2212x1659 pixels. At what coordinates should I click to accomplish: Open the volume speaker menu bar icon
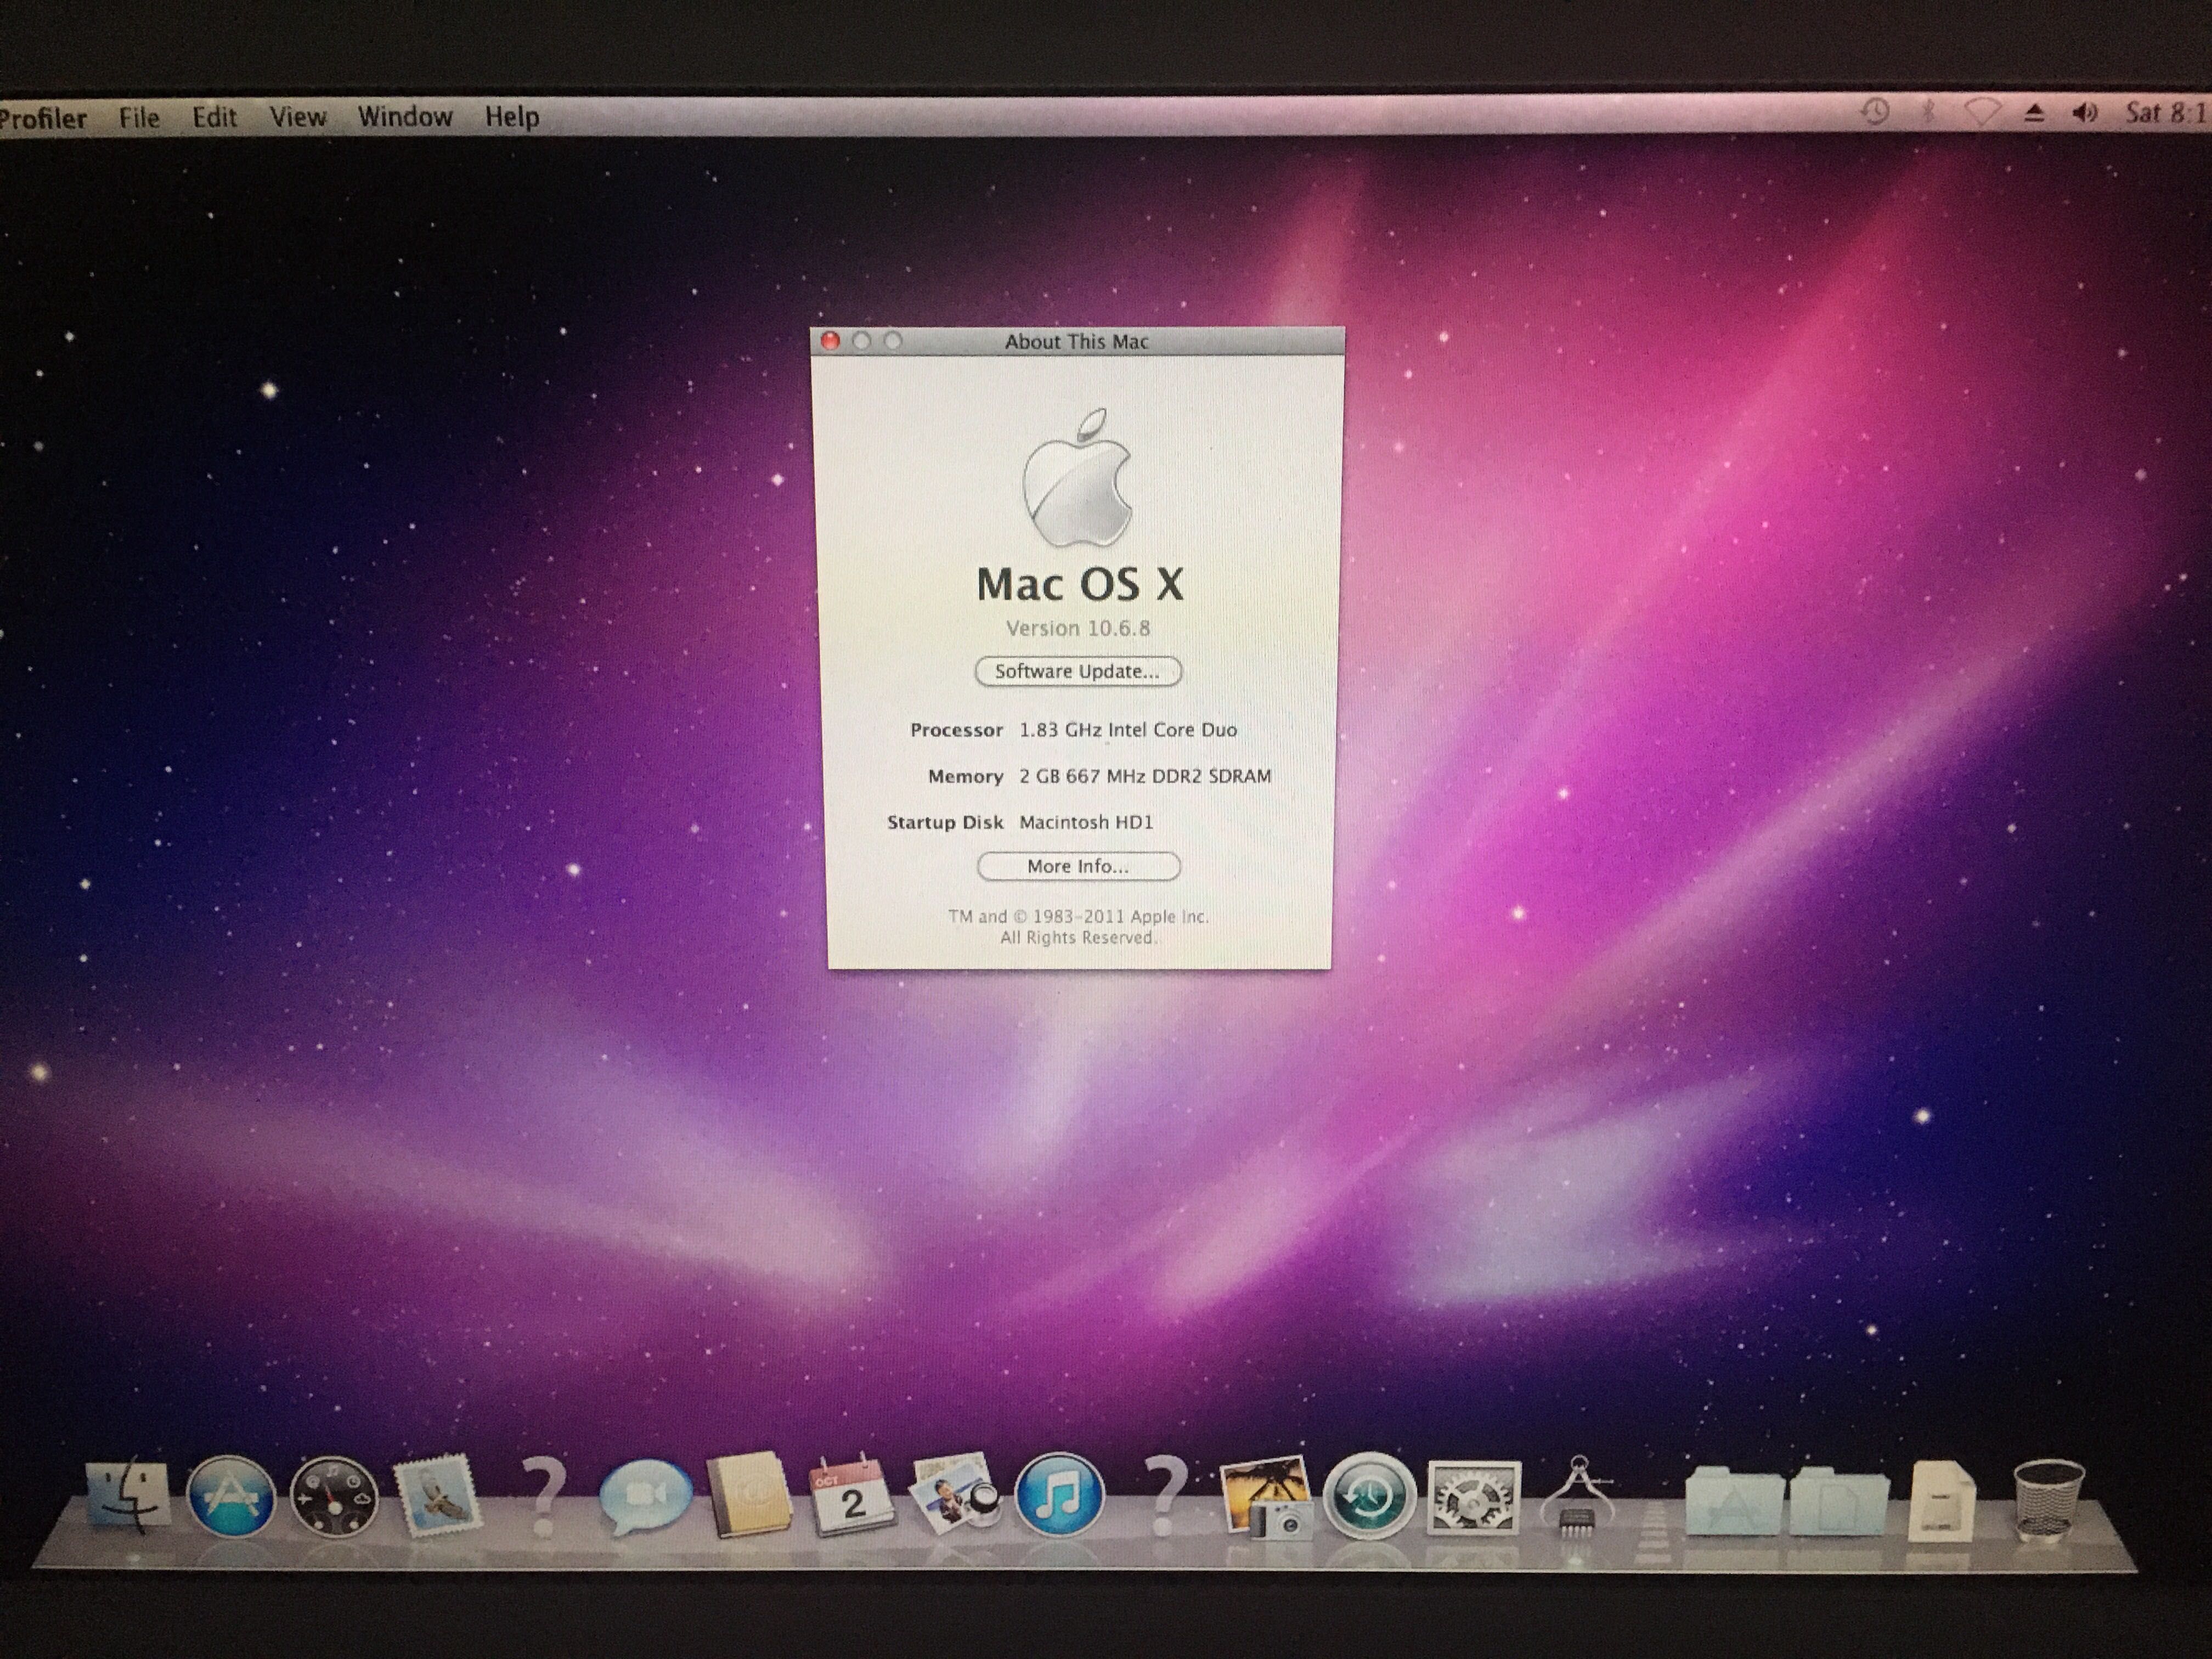[x=2085, y=113]
